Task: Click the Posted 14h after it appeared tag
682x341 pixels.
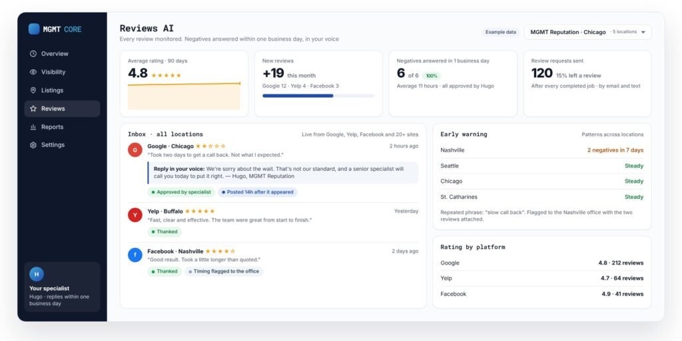Action: [x=258, y=191]
